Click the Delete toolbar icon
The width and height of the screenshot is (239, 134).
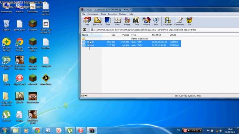point(127,21)
